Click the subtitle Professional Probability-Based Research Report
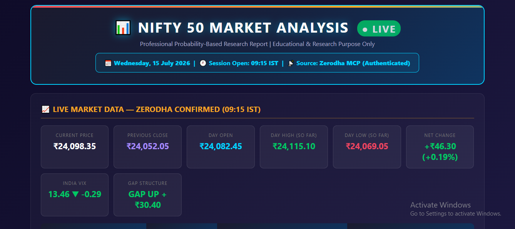 click(x=204, y=44)
